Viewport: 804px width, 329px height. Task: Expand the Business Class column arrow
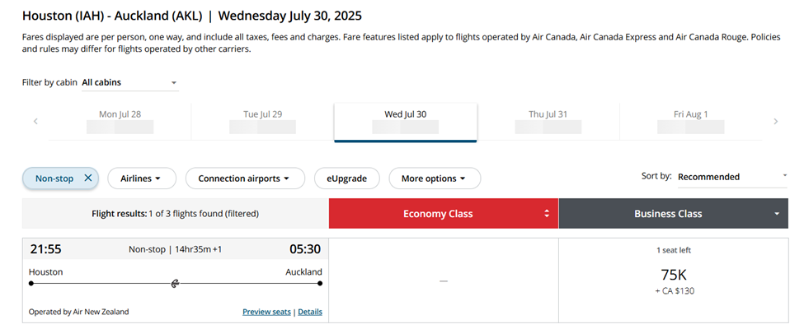(777, 214)
